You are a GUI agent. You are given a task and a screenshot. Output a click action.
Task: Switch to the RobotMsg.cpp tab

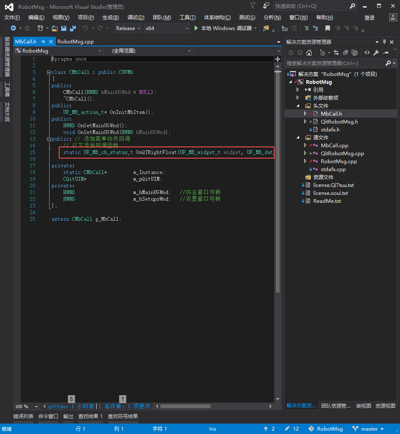coord(75,41)
